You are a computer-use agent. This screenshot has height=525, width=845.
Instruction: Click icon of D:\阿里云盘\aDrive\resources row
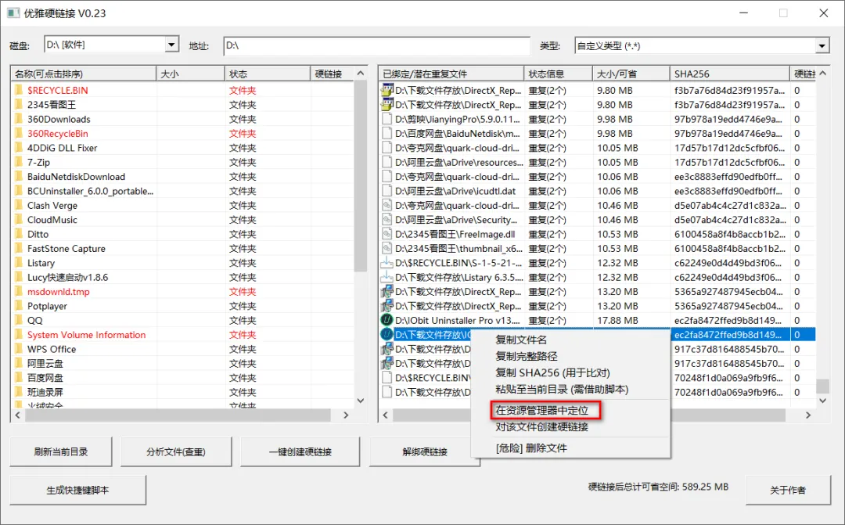[x=387, y=162]
